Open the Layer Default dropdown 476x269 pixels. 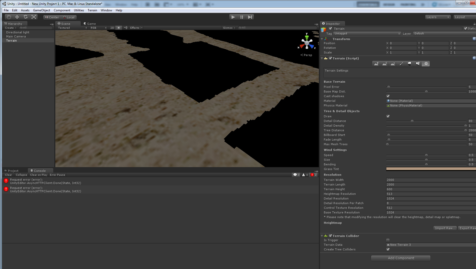point(444,34)
